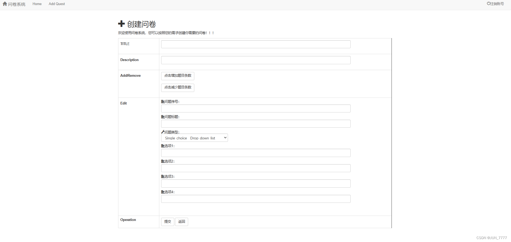
Task: Click the 提交 submit button
Action: pyautogui.click(x=168, y=222)
